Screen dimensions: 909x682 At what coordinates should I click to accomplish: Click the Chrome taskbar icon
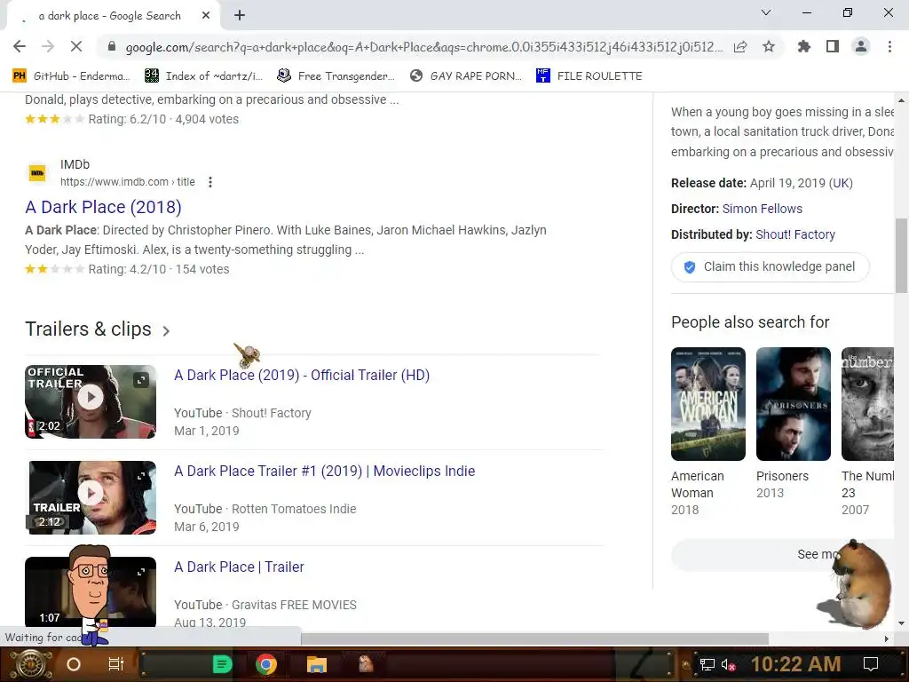266,664
